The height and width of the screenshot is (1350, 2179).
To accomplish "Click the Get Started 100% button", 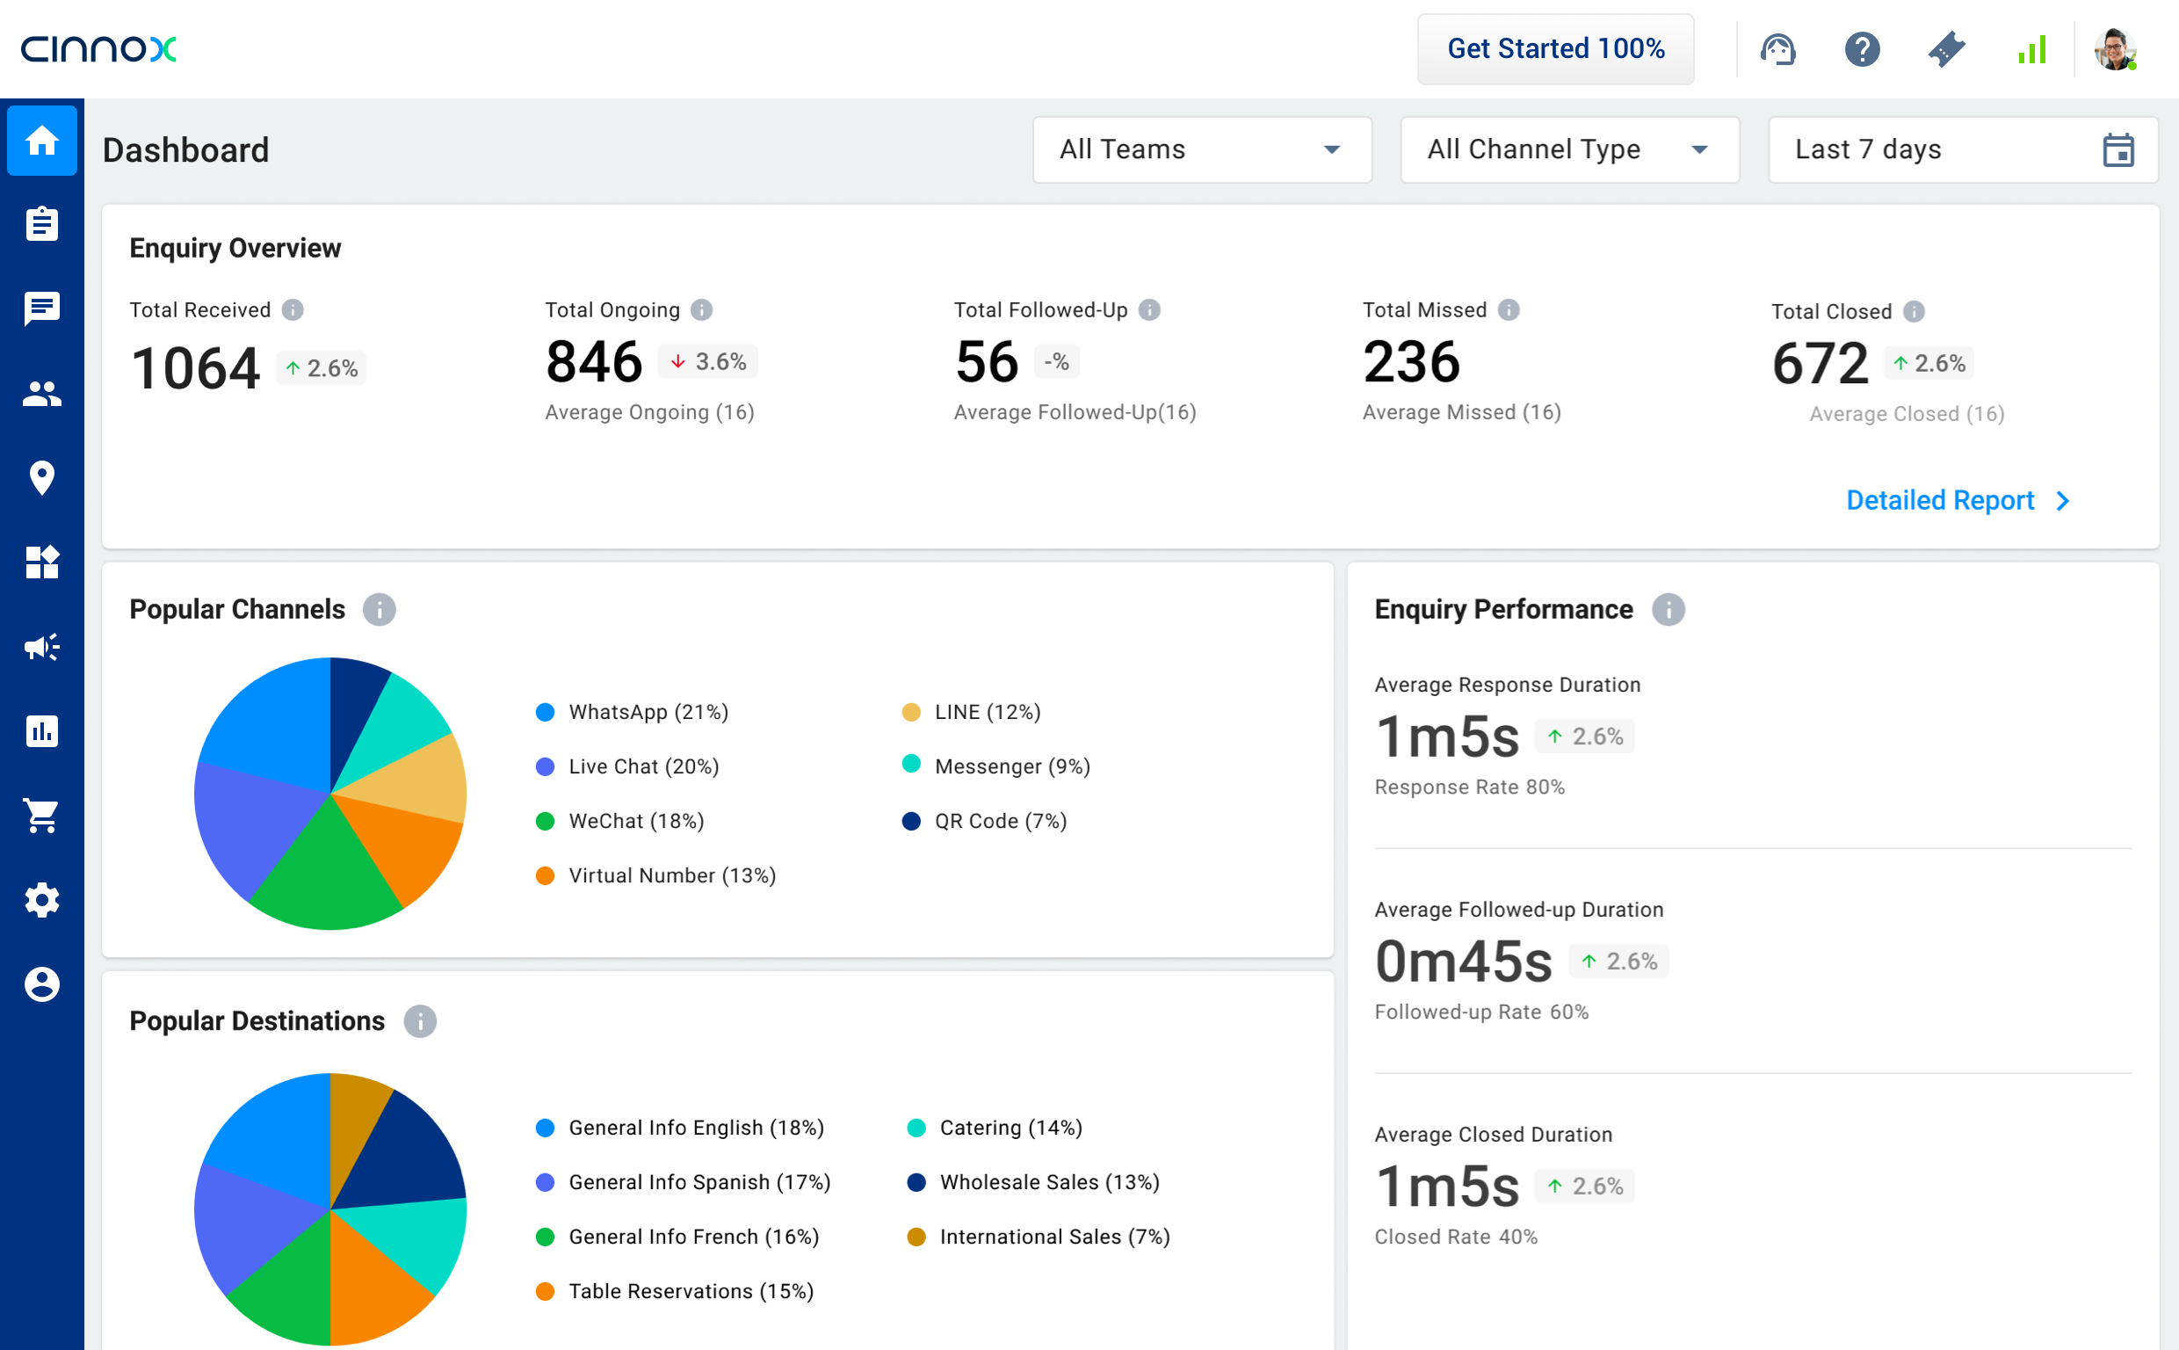I will click(x=1554, y=49).
